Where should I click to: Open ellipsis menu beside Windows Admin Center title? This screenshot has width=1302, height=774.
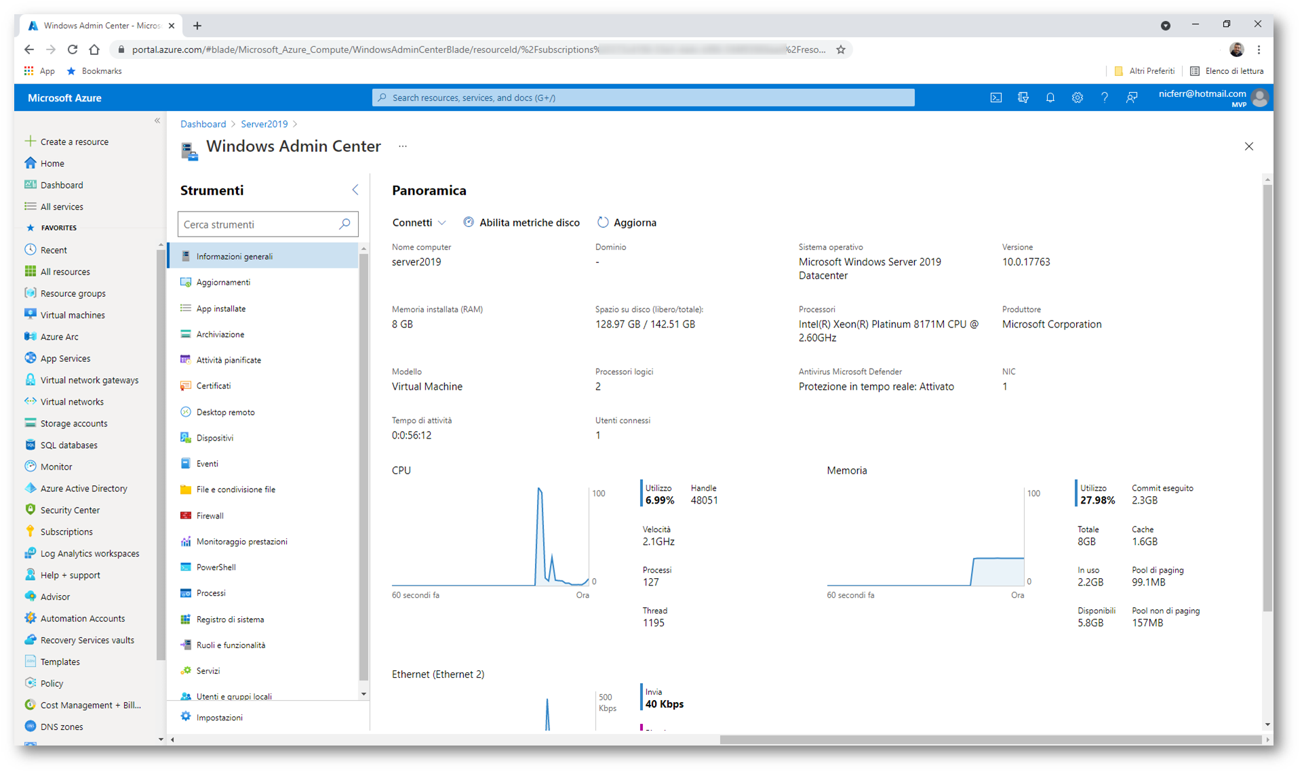coord(403,146)
